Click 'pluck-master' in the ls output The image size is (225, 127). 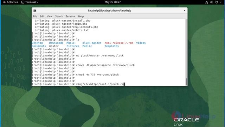pos(92,43)
